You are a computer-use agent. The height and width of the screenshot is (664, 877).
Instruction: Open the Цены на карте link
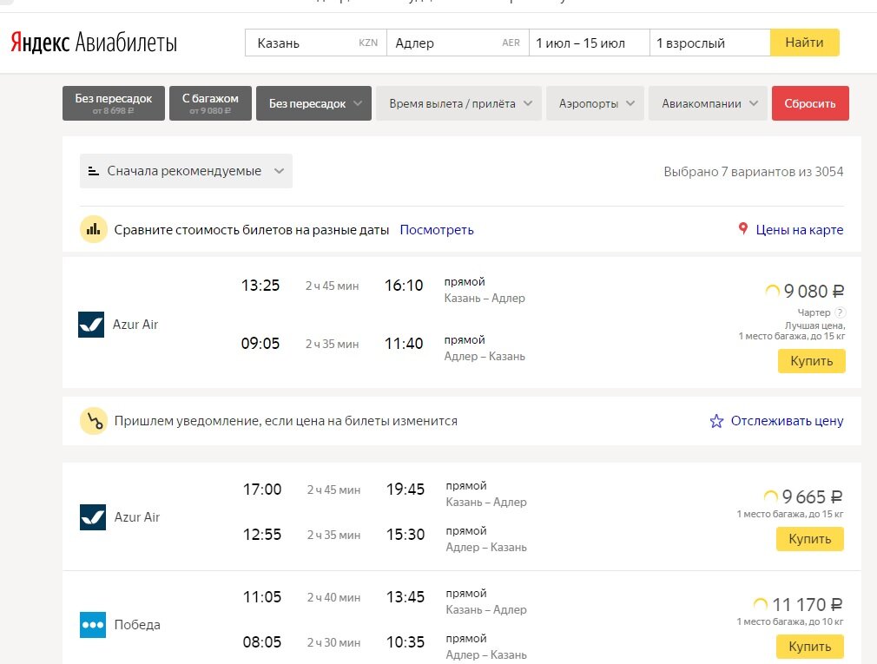[x=799, y=230]
